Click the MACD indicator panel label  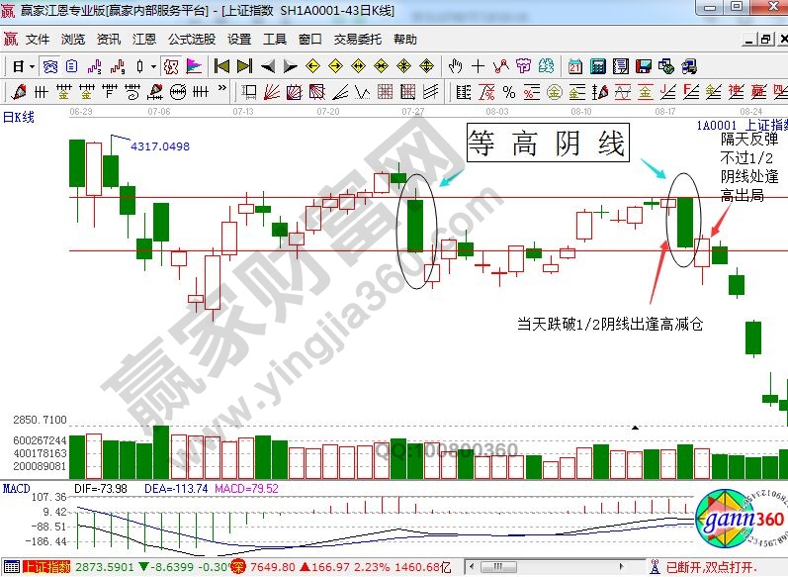point(17,488)
